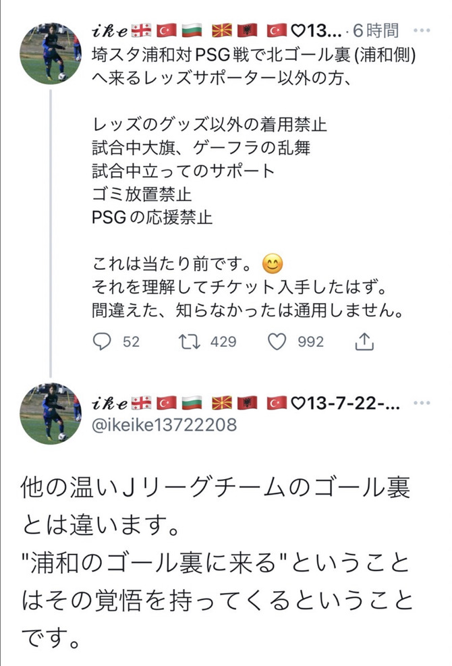Click the 992 like count

tap(311, 342)
